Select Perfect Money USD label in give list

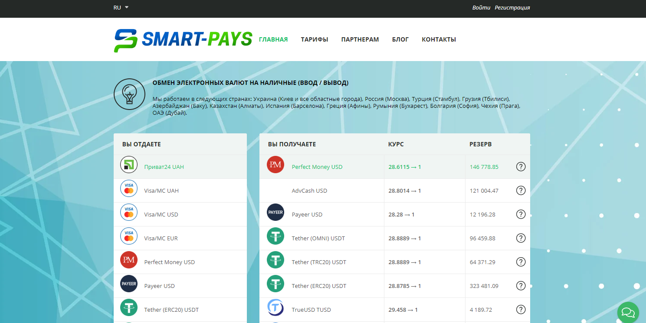pos(170,262)
